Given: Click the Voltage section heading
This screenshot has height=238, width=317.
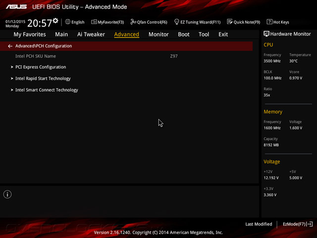Looking at the screenshot, I should (x=272, y=162).
